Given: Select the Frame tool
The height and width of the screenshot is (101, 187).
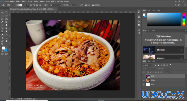Looking at the screenshot, I should click(x=6, y=19).
